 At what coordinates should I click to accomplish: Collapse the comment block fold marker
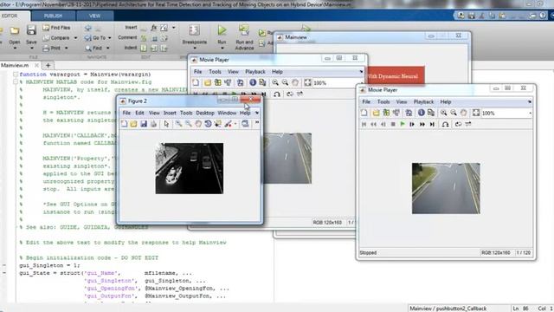[x=16, y=81]
